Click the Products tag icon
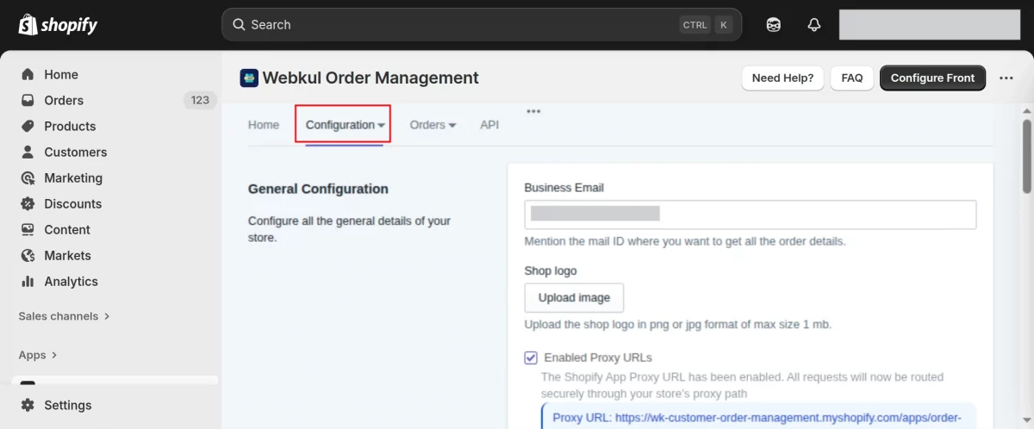 click(x=28, y=127)
